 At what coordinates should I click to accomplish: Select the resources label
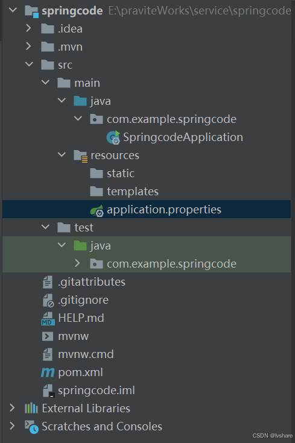(x=115, y=156)
